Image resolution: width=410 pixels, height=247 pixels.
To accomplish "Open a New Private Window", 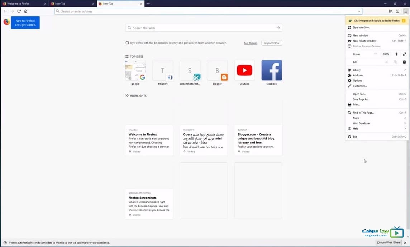I will [x=377, y=41].
